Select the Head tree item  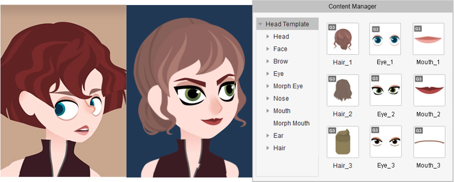[x=281, y=37]
